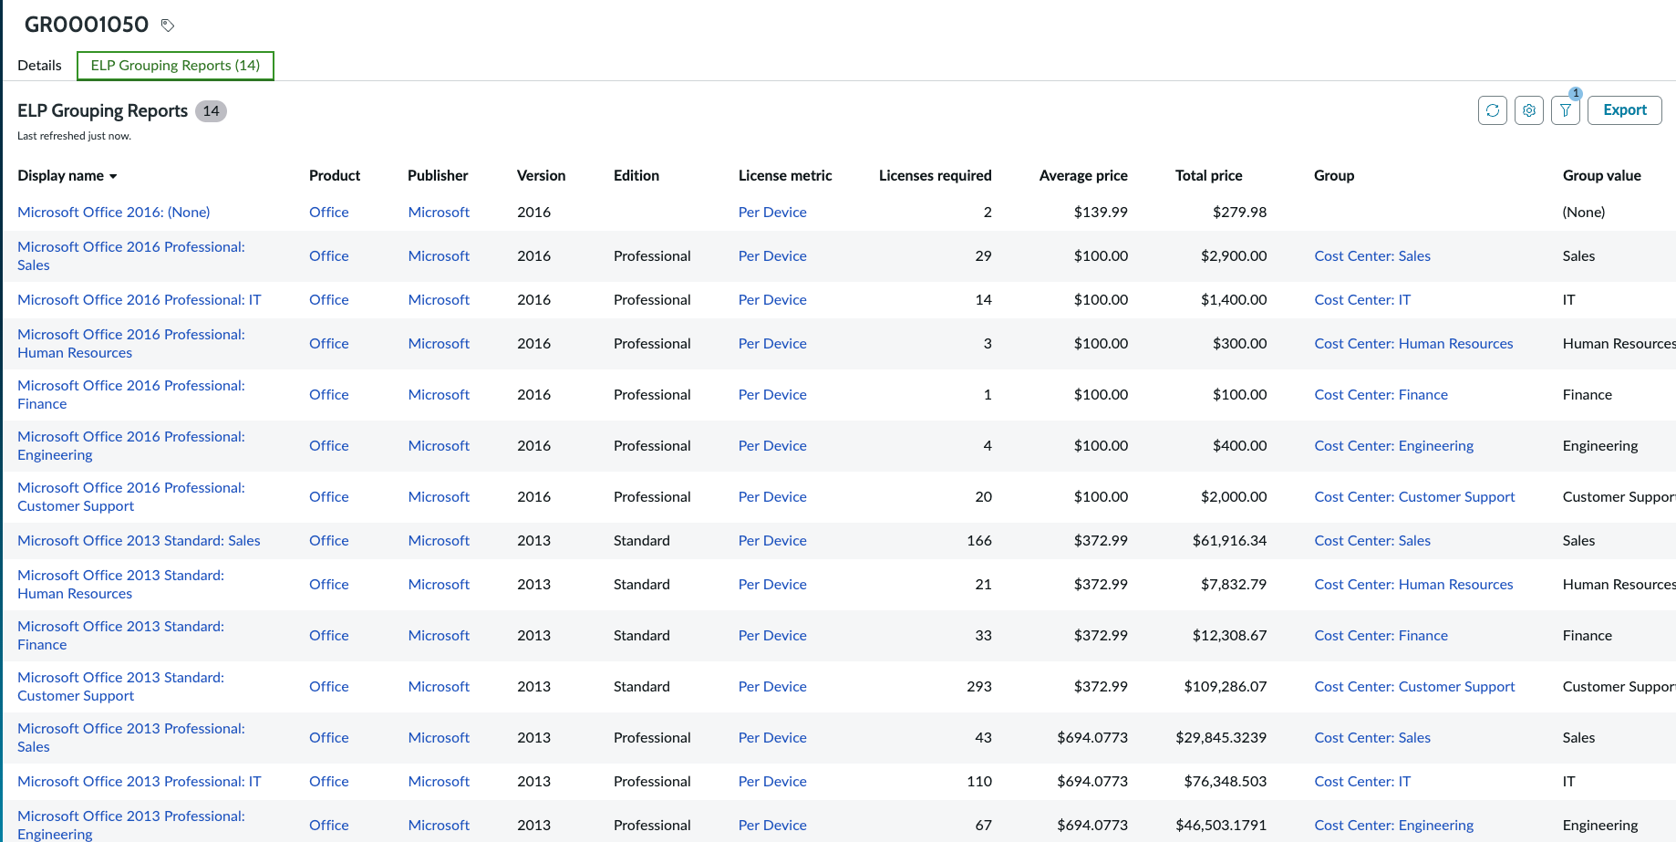
Task: Click the Edition column header
Action: point(636,175)
